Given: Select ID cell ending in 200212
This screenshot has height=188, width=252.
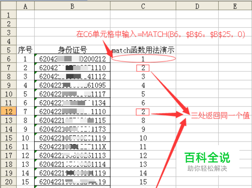Looking at the screenshot, I should (x=72, y=59).
